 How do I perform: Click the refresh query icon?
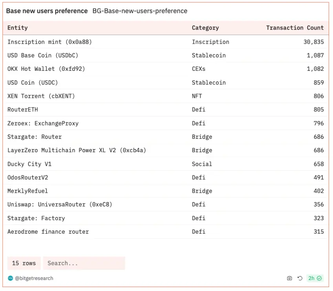(x=300, y=278)
